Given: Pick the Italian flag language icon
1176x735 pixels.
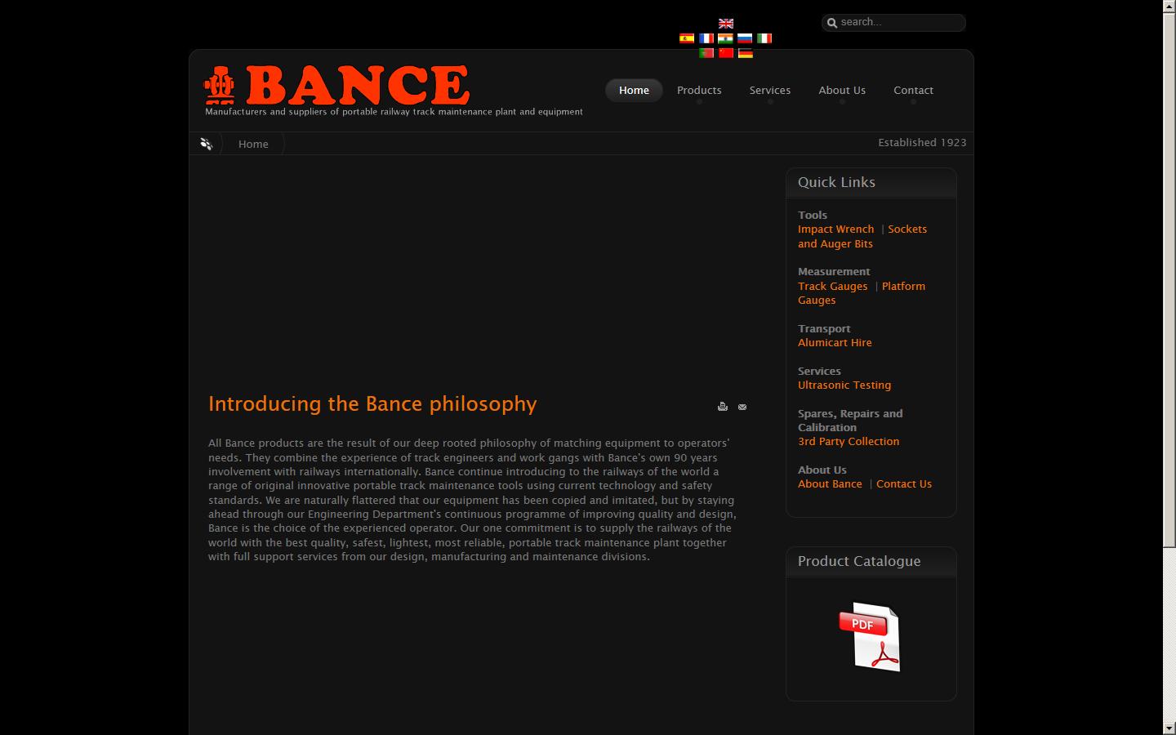Looking at the screenshot, I should tap(764, 38).
